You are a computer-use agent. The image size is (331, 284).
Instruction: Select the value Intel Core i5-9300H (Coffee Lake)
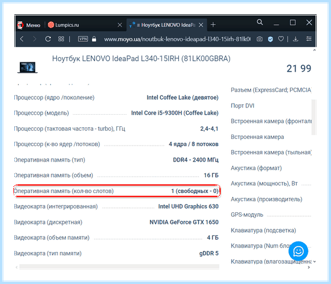(175, 113)
